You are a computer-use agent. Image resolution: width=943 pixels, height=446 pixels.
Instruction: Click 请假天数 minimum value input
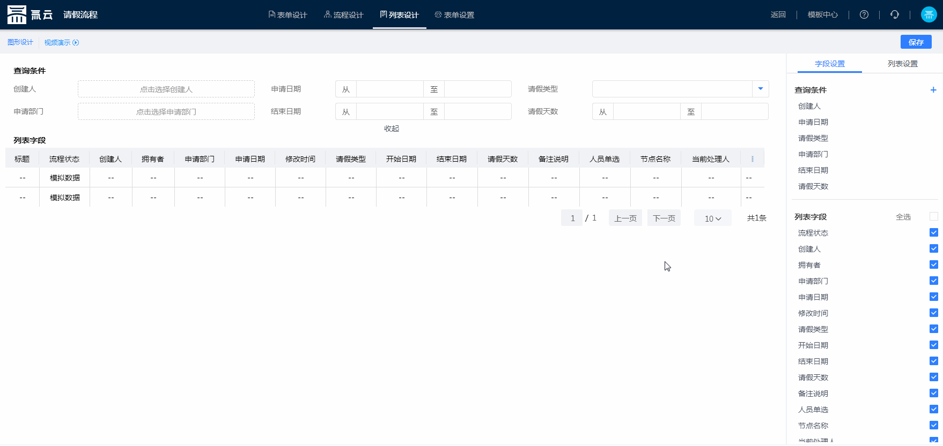647,111
